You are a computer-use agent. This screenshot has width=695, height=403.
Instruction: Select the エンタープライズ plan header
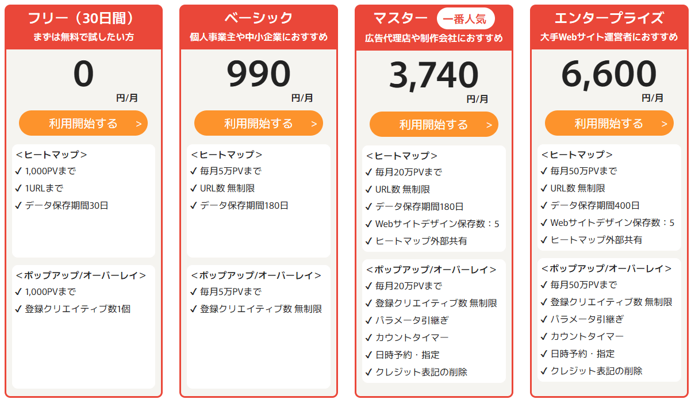(x=609, y=18)
